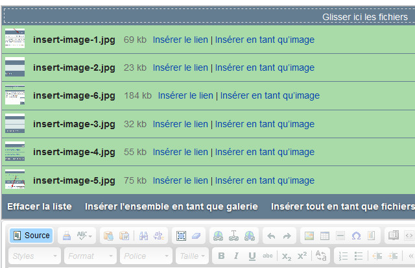Click the Italic formatting icon
This screenshot has height=268, width=415.
pyautogui.click(x=237, y=256)
